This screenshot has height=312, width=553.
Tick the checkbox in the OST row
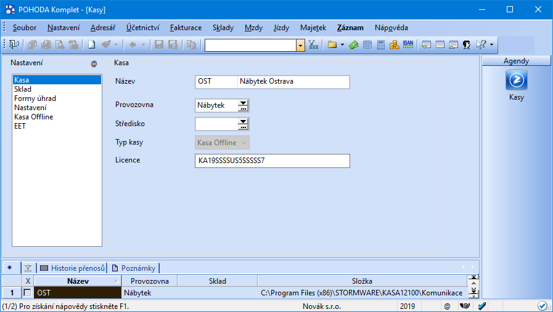tap(27, 293)
